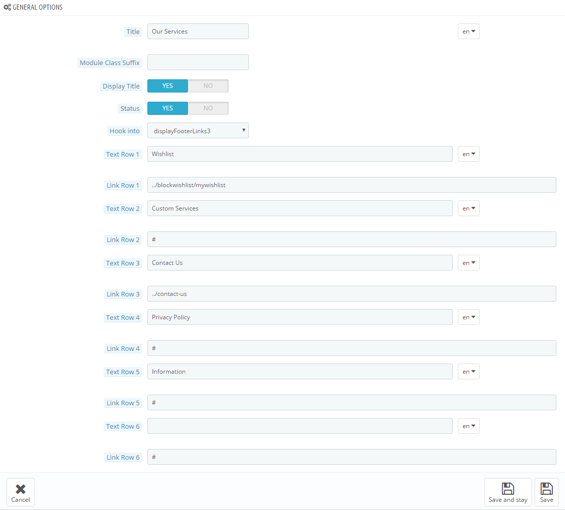Open Text Row 3 language dropdown
The height and width of the screenshot is (510, 565).
click(x=468, y=263)
